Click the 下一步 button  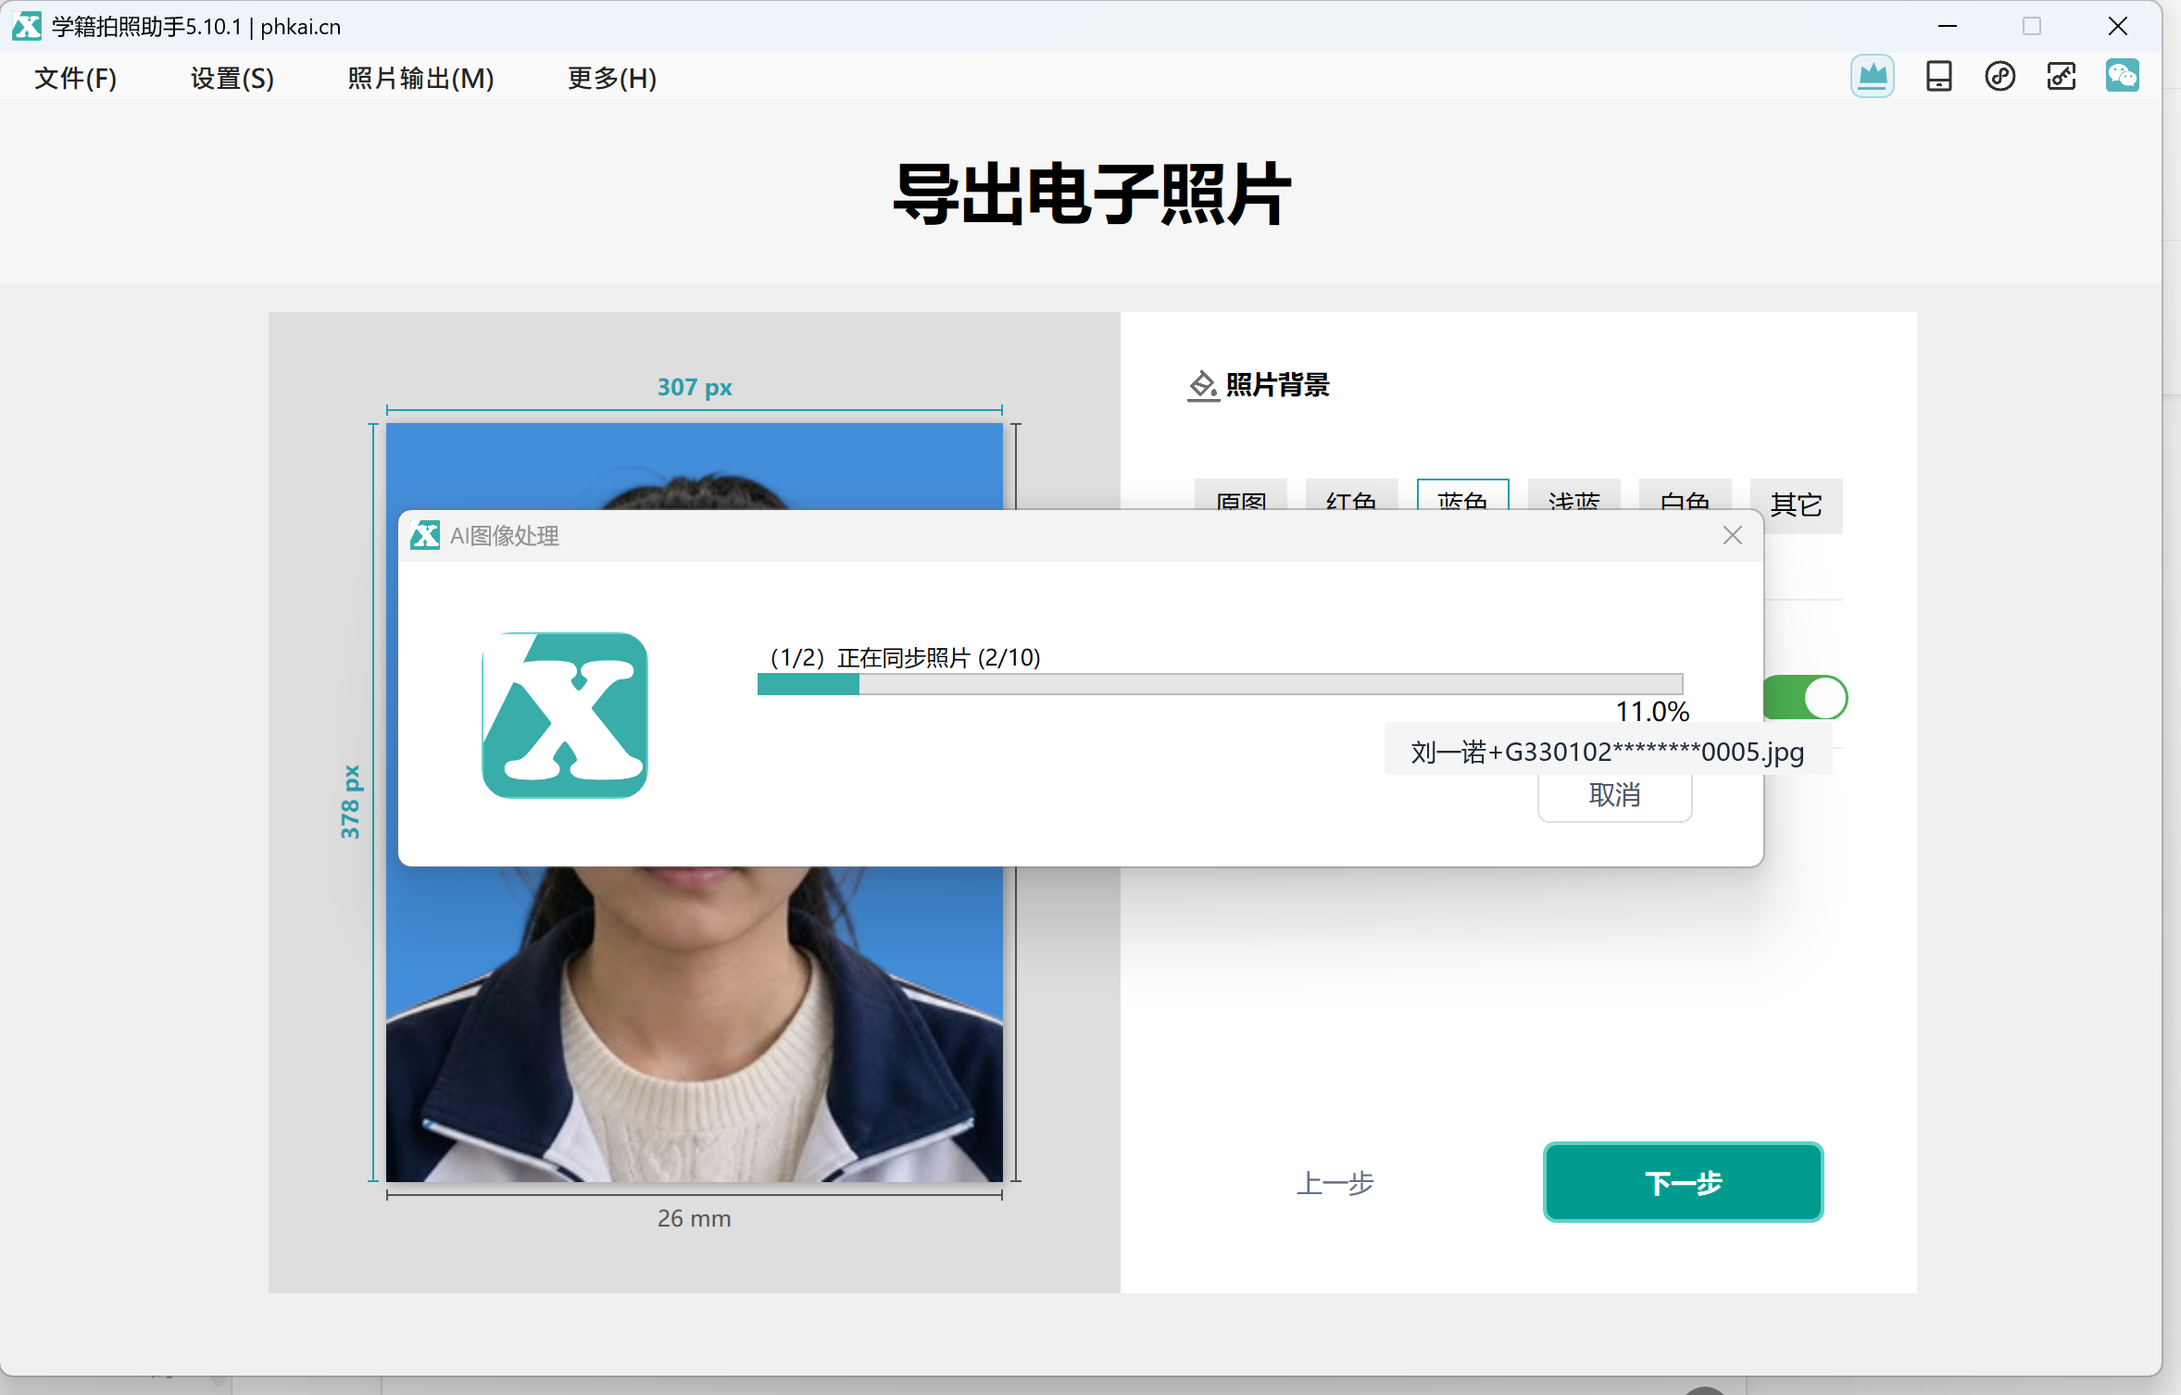1683,1182
